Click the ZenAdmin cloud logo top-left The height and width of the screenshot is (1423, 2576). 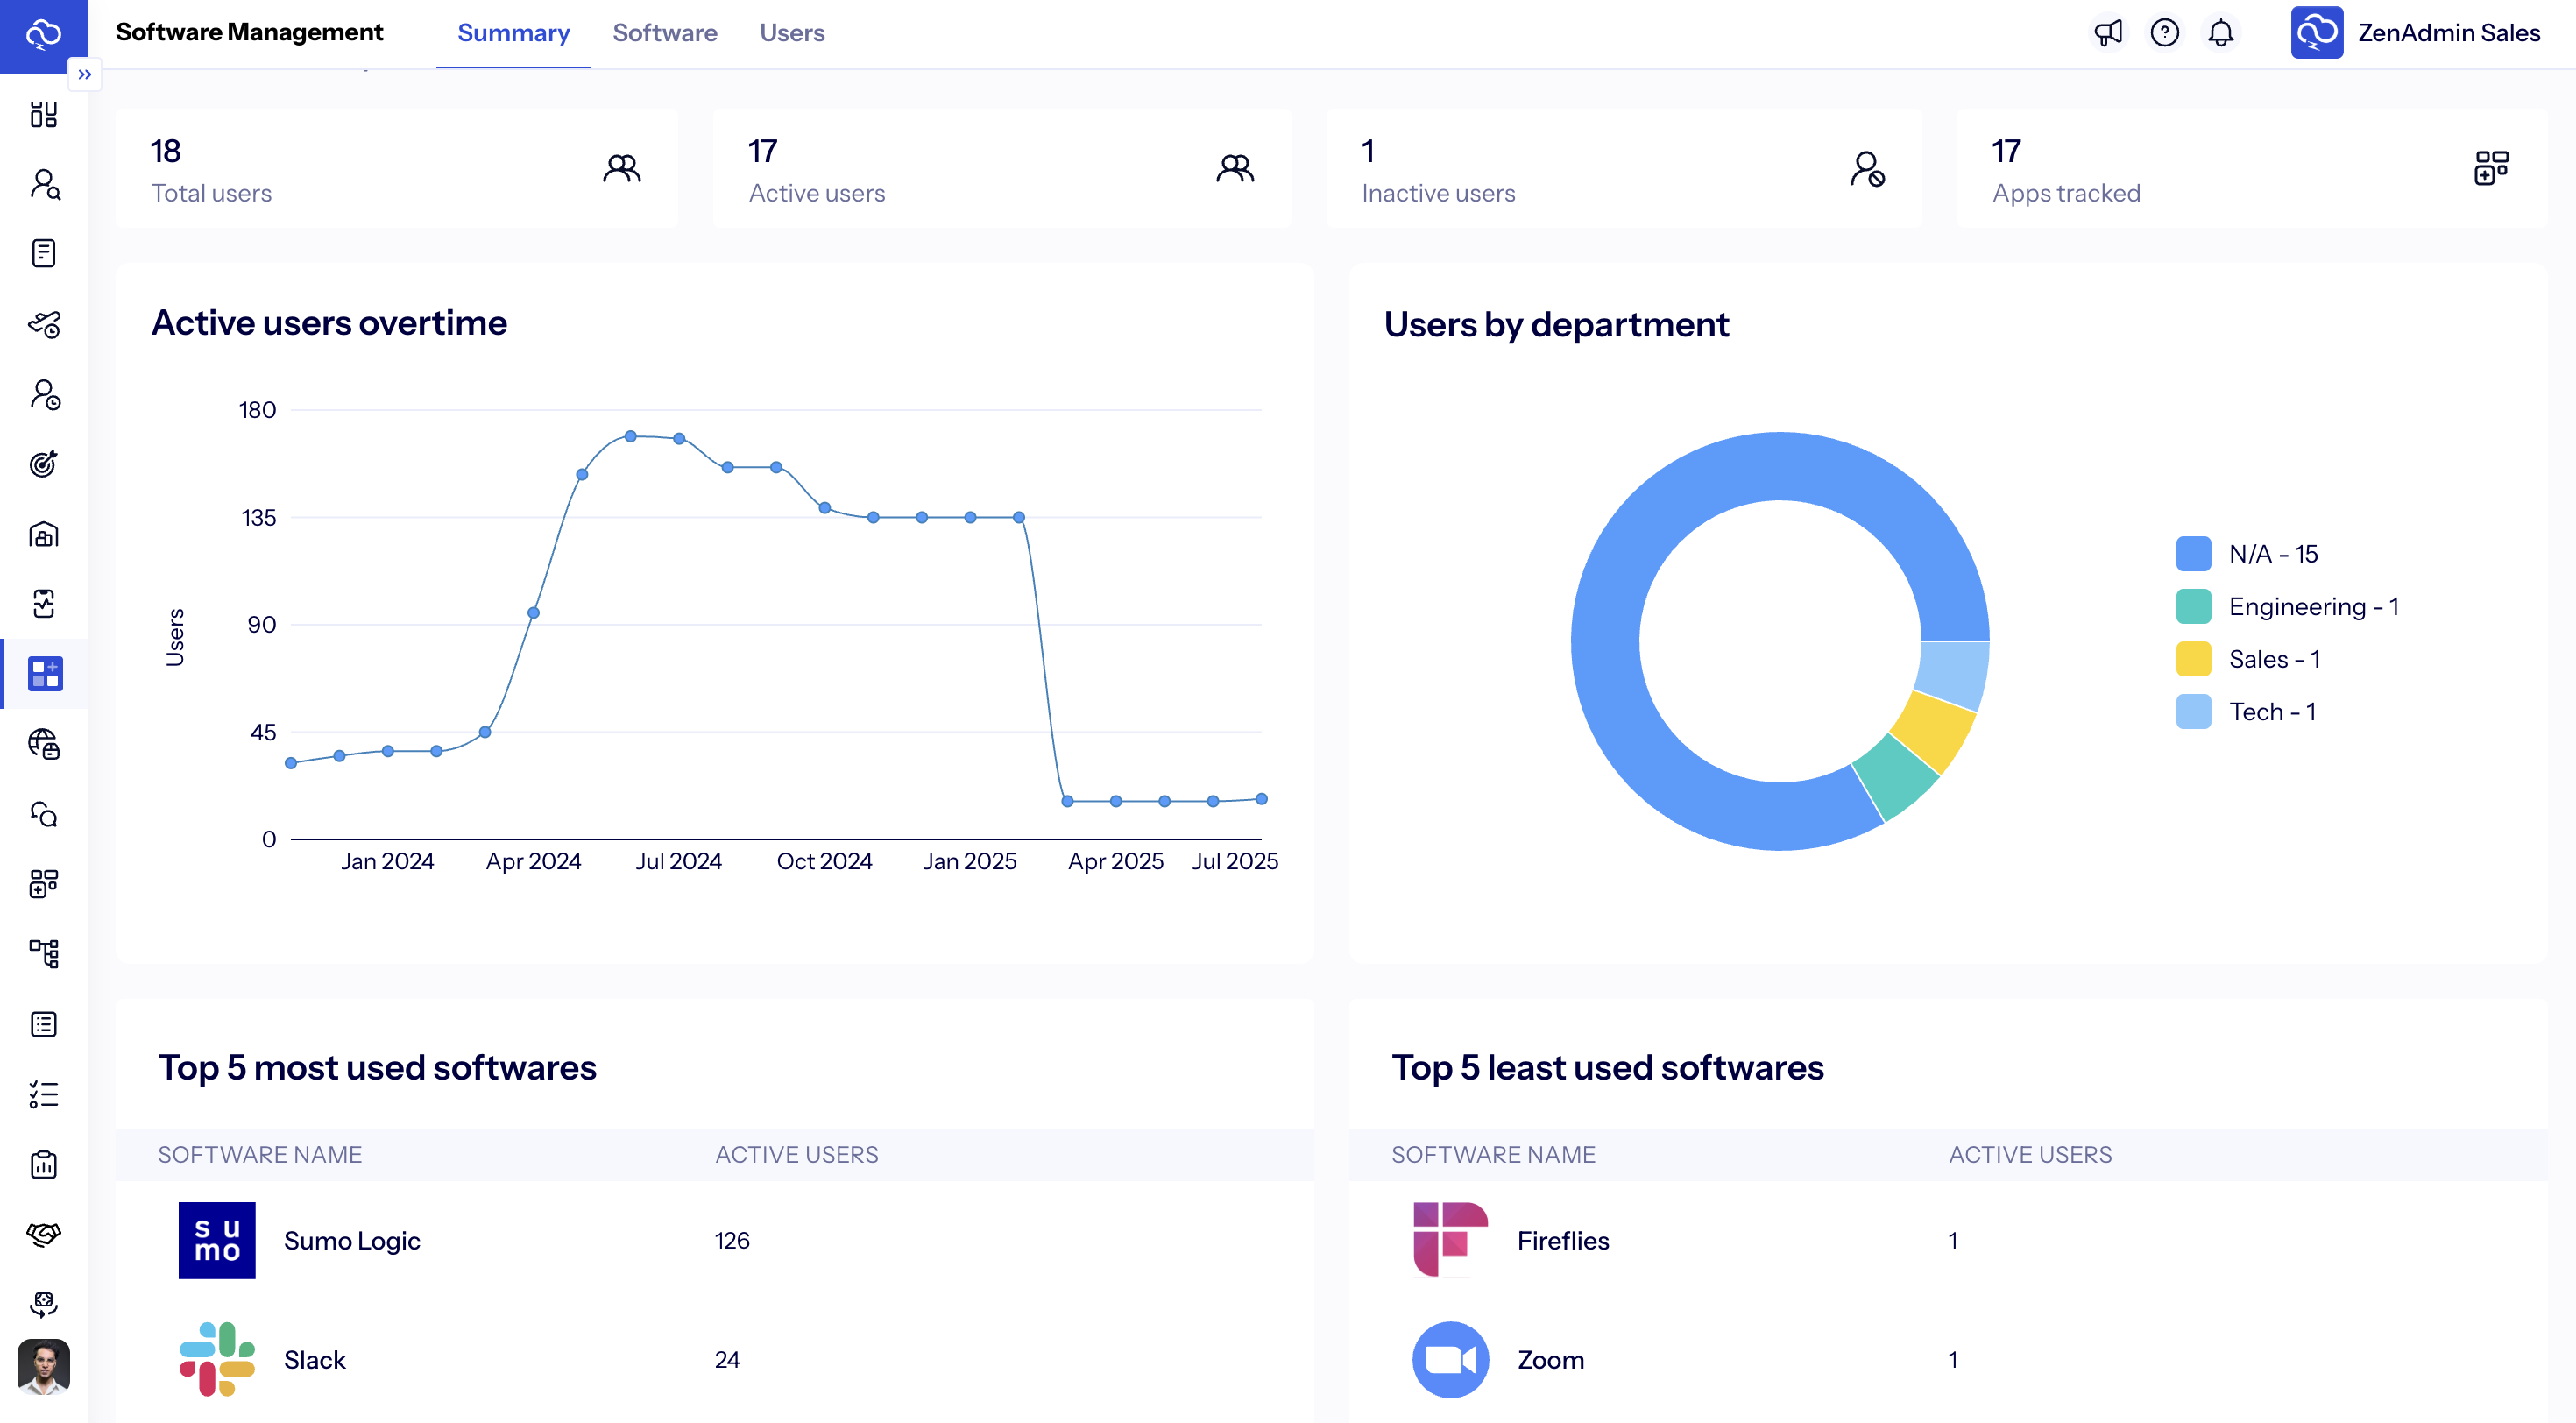pyautogui.click(x=44, y=32)
